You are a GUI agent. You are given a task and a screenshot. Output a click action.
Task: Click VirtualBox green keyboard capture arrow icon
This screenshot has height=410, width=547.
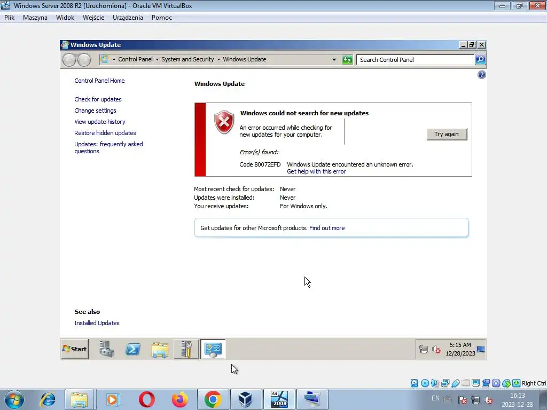tap(517, 383)
